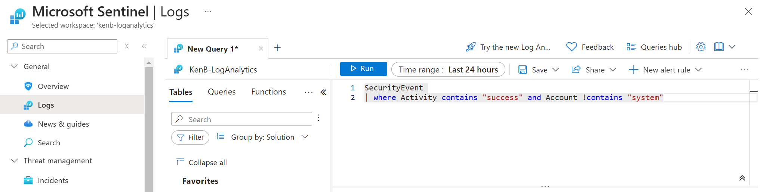Open Overview in the sidebar

point(53,86)
